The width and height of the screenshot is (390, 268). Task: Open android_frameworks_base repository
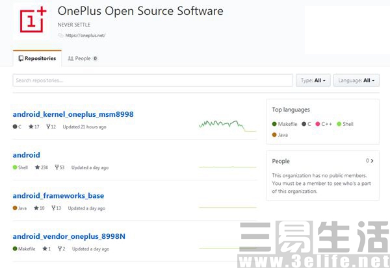pyautogui.click(x=58, y=196)
